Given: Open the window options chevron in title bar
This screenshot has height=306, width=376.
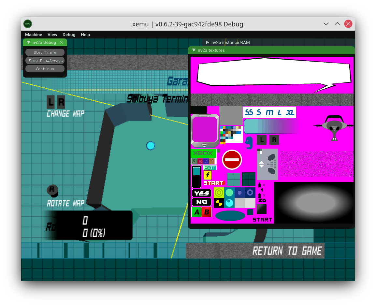Looking at the screenshot, I should click(x=326, y=24).
